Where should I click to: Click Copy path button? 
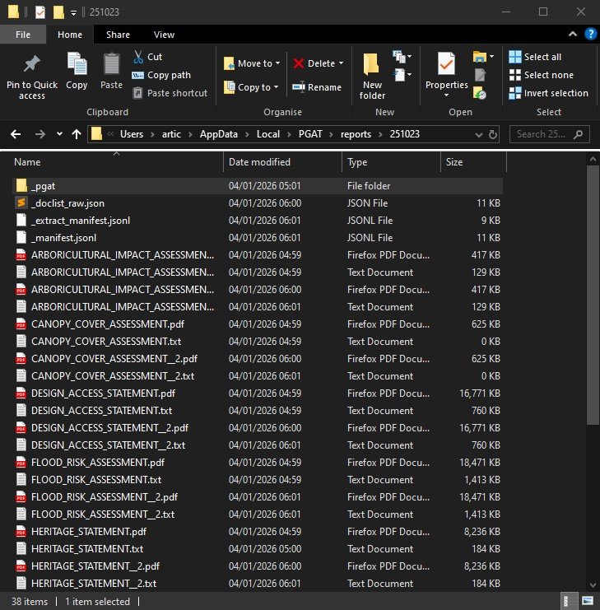click(x=161, y=75)
